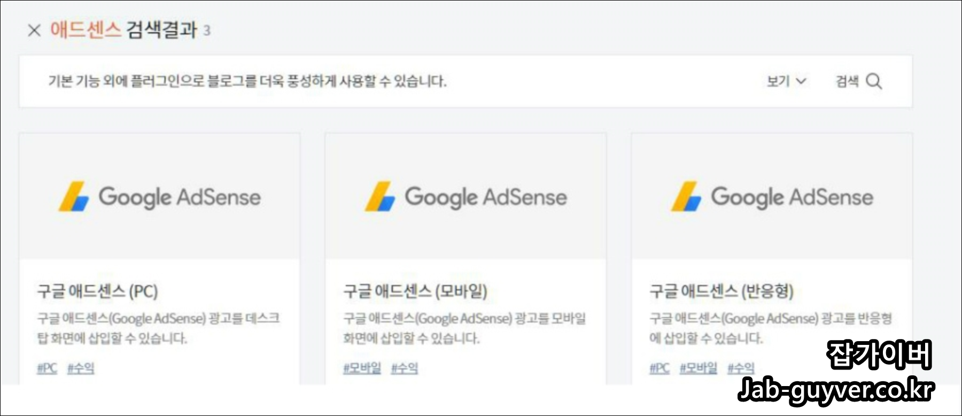Click the #모바일 tag on 반응형 card

click(x=699, y=368)
